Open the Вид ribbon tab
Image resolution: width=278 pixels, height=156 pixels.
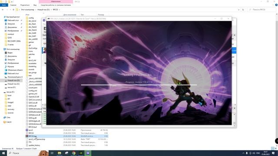point(35,5)
